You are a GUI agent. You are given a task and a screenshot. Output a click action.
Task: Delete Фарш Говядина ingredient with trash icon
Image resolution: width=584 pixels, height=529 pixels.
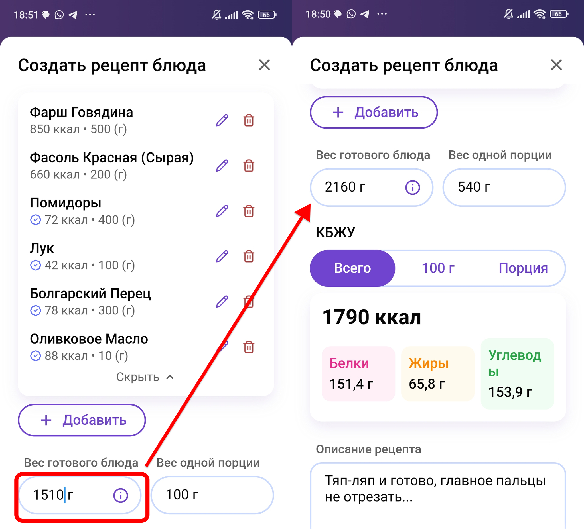click(249, 121)
